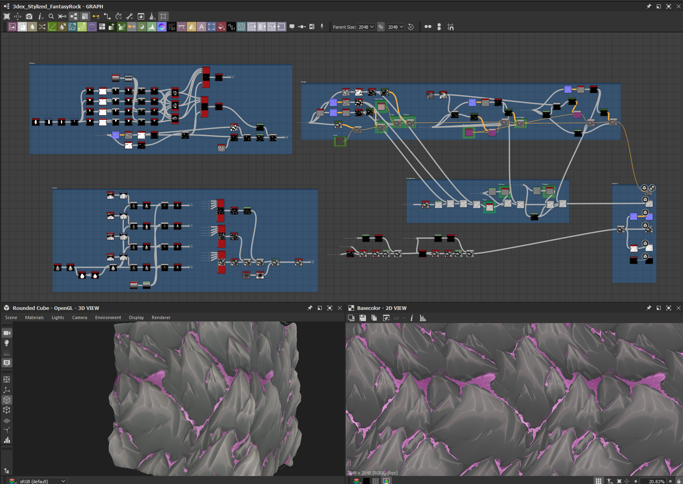Add an HSL color wheel node
The width and height of the screenshot is (683, 484).
tap(162, 27)
